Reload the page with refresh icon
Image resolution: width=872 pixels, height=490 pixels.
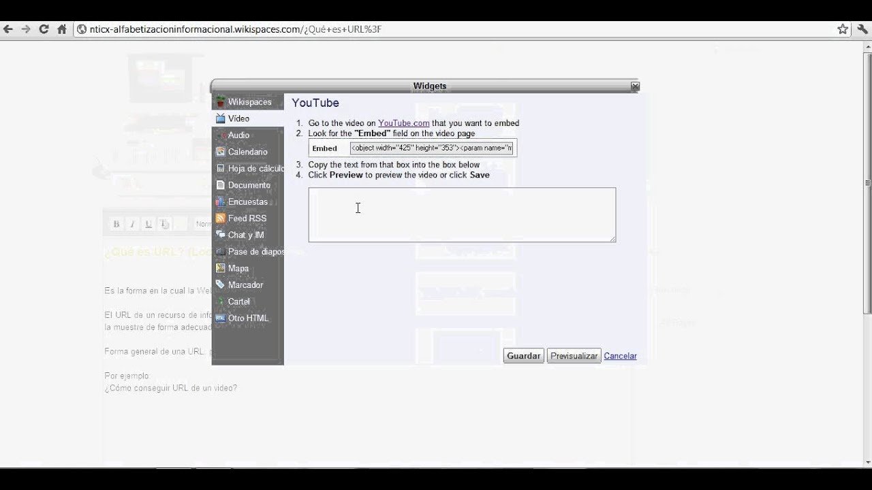[44, 29]
